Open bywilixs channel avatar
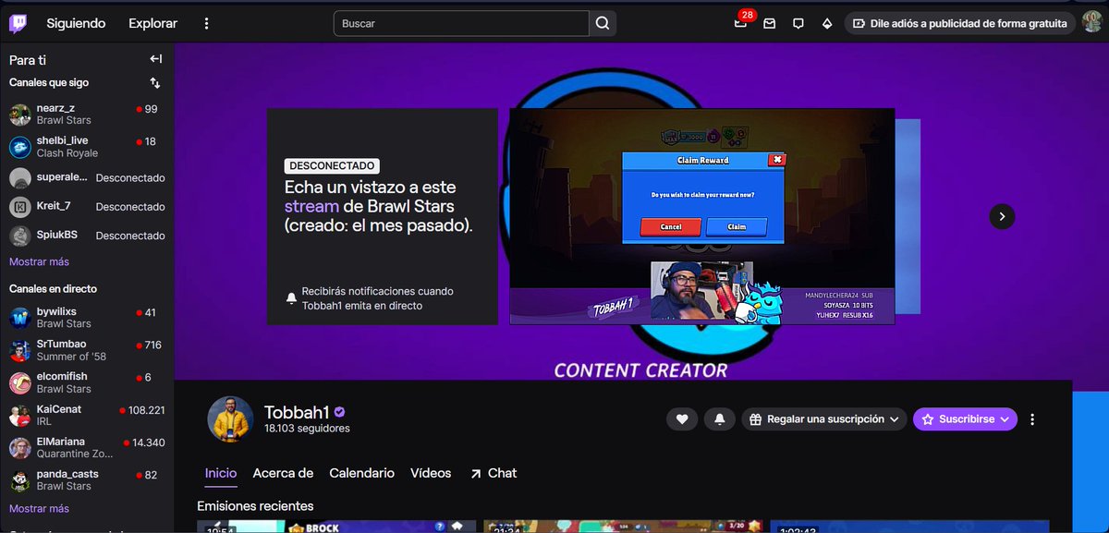This screenshot has height=533, width=1109. (x=20, y=318)
